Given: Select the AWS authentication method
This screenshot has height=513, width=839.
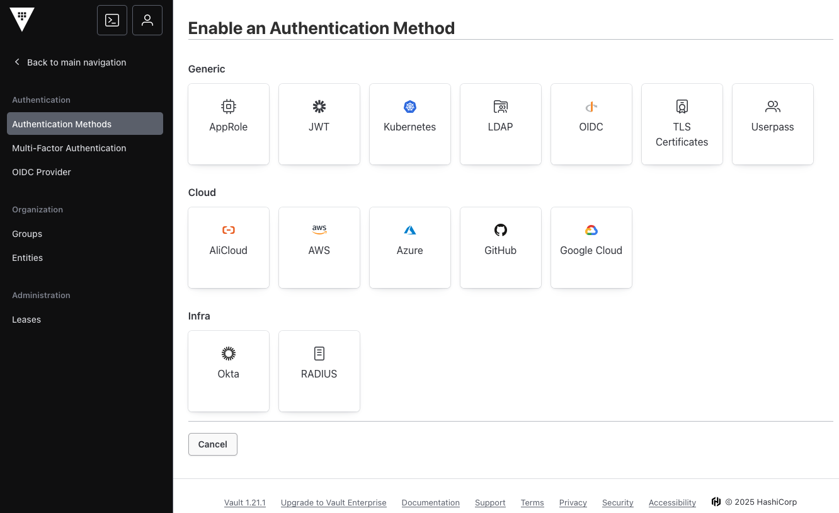Looking at the screenshot, I should tap(319, 248).
